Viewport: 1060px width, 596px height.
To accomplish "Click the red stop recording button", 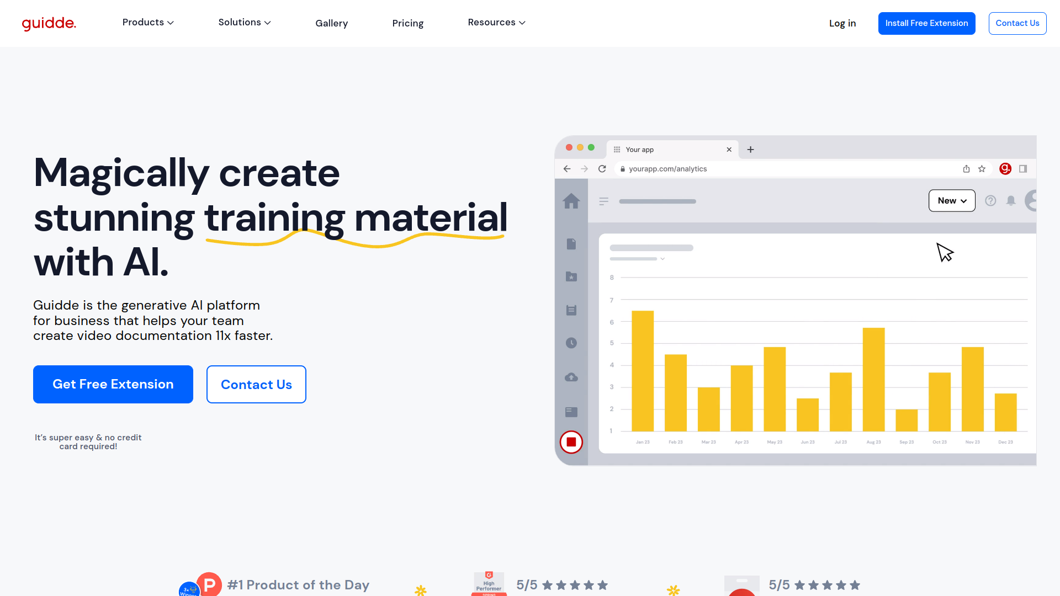I will pos(571,442).
